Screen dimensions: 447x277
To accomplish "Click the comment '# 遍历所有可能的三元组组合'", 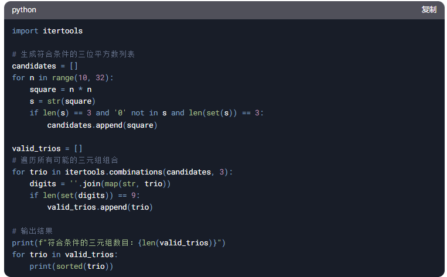I will pyautogui.click(x=65, y=160).
